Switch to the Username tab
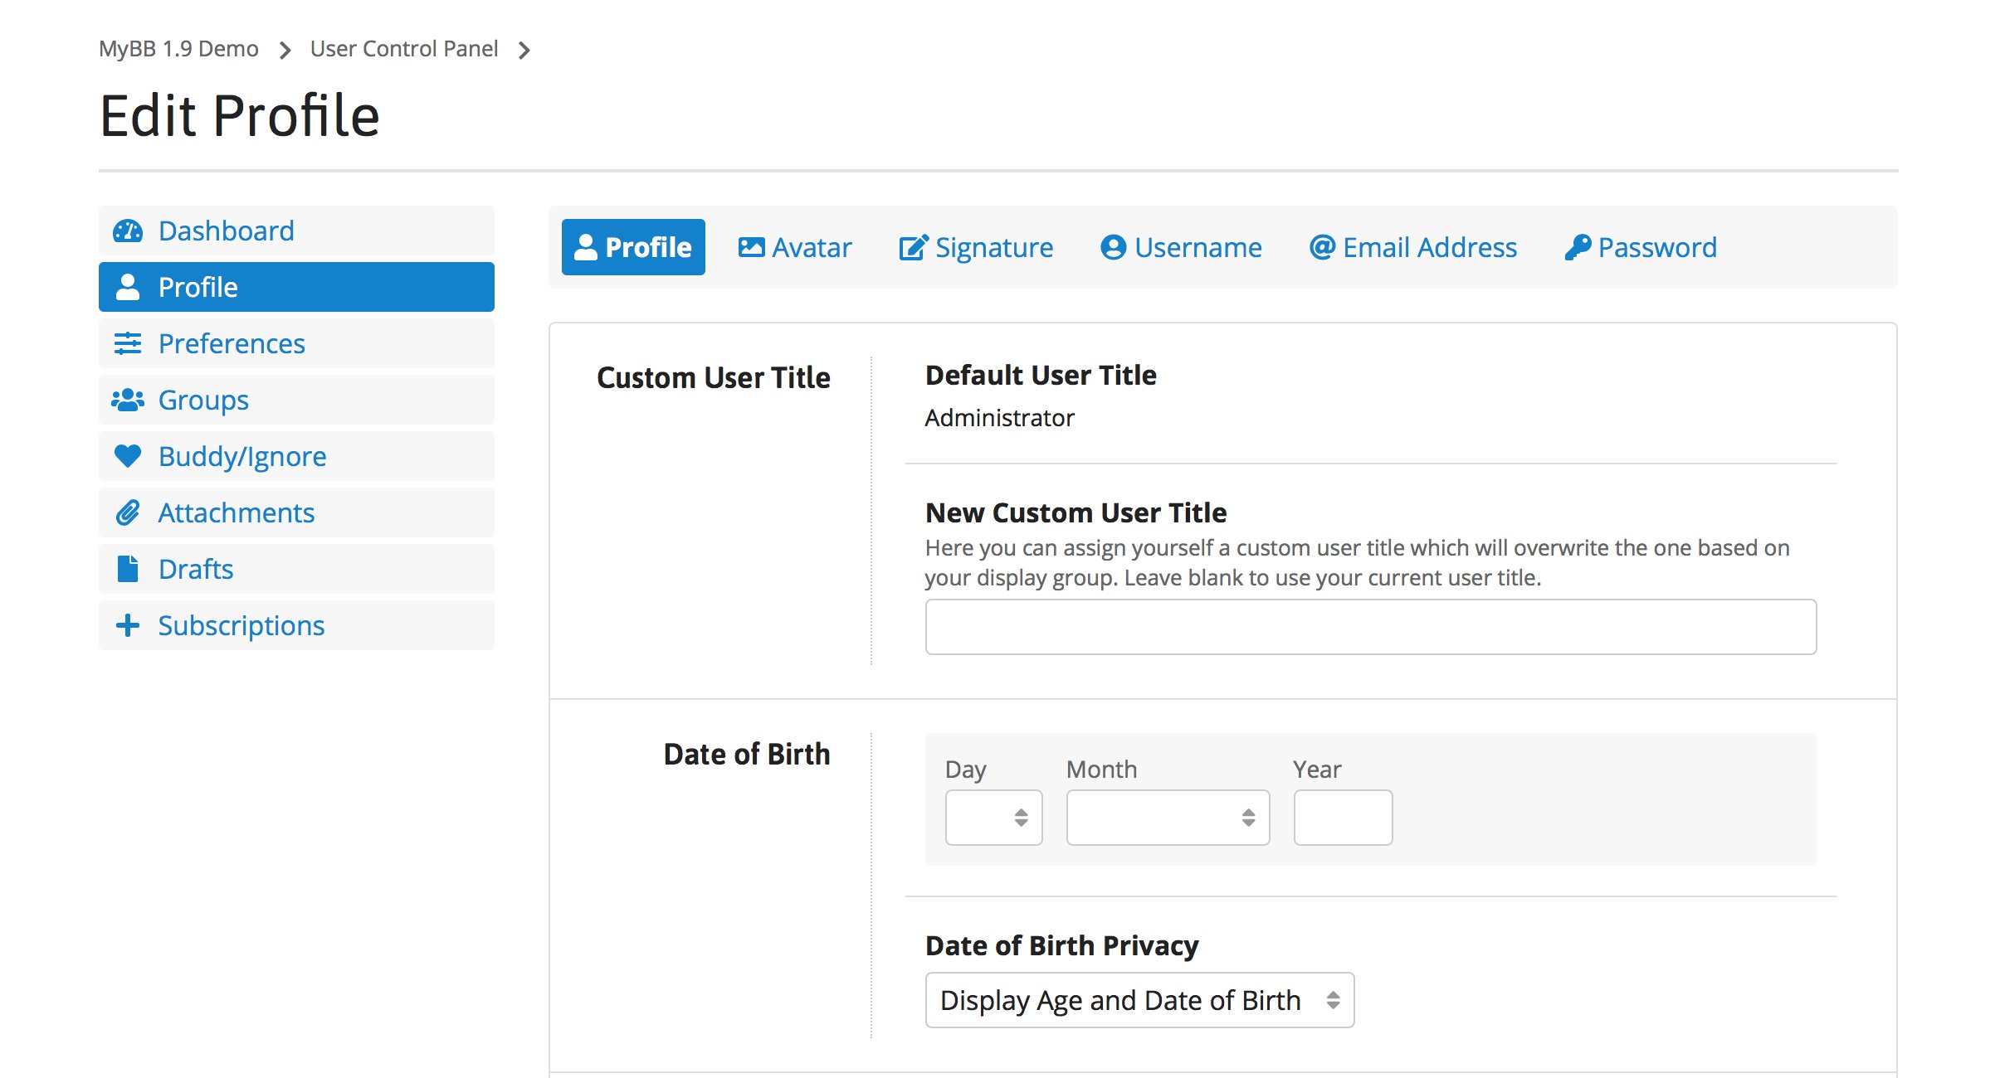This screenshot has height=1078, width=1995. (x=1181, y=247)
